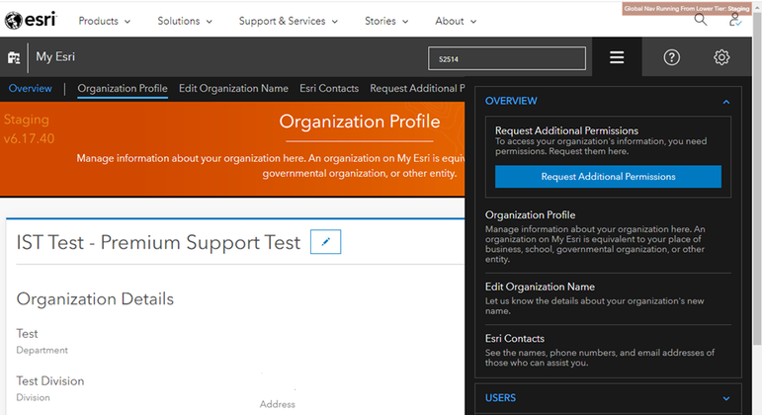Expand the About dropdown
Image resolution: width=762 pixels, height=415 pixels.
click(456, 21)
